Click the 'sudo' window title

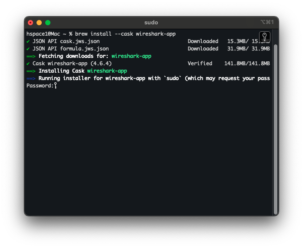tap(151, 23)
